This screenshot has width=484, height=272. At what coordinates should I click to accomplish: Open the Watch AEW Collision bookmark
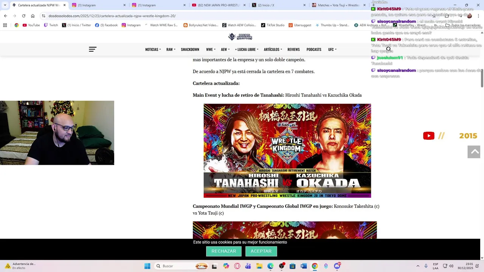pyautogui.click(x=239, y=25)
